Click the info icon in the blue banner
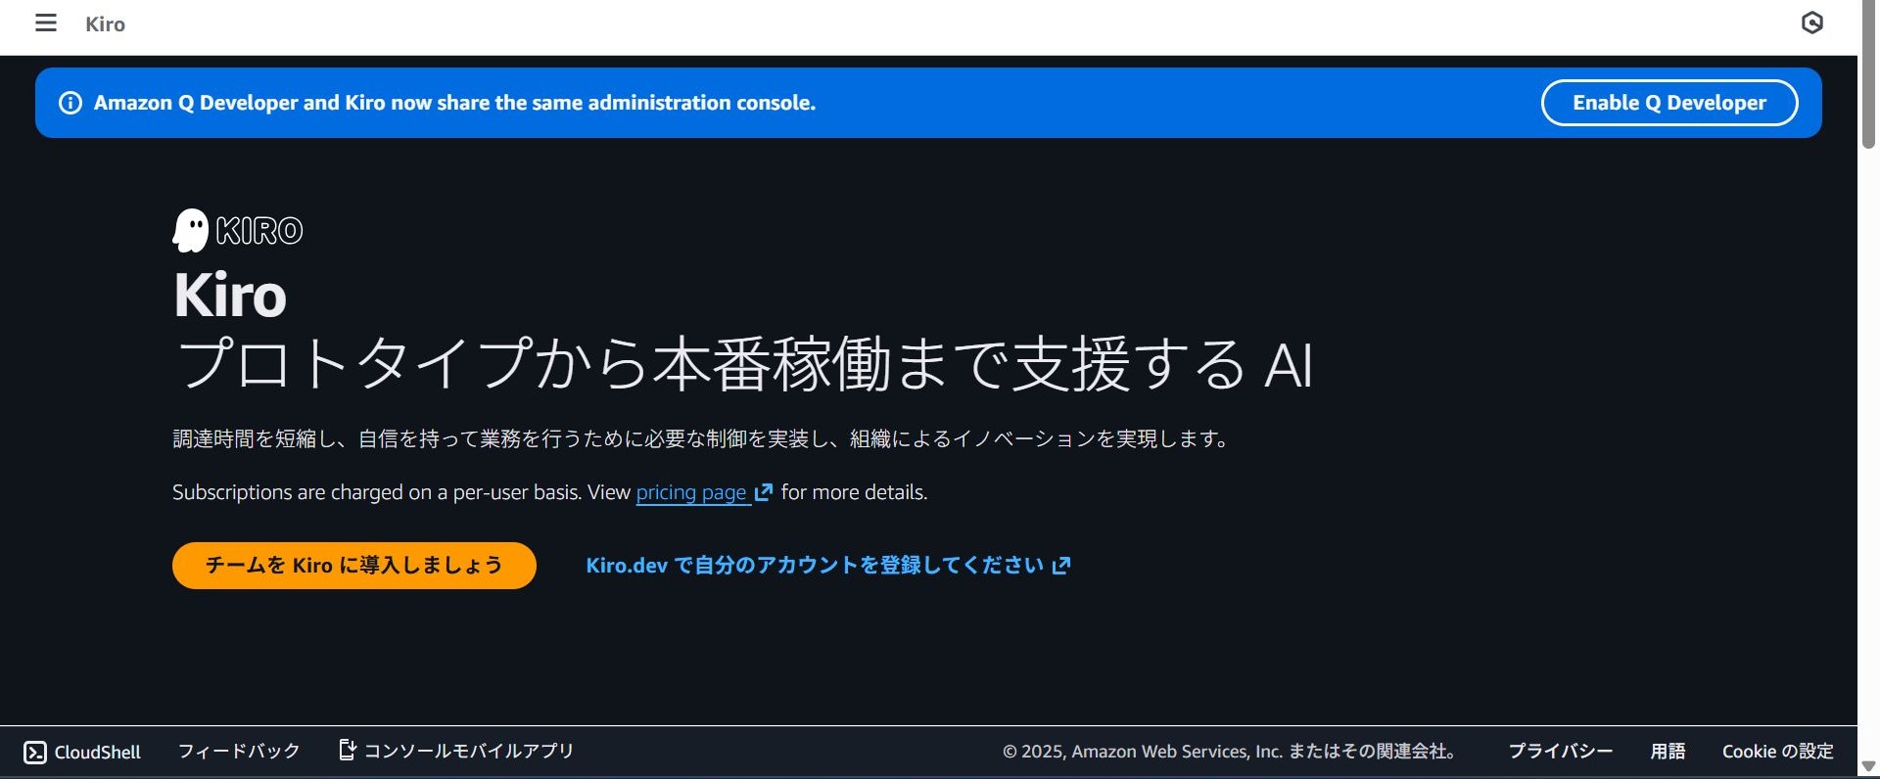Viewport: 1880px width, 779px height. coord(70,103)
